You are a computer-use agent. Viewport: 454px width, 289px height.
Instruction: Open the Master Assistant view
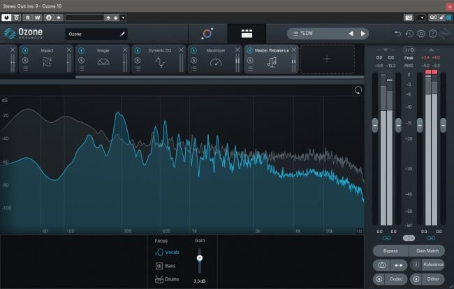pyautogui.click(x=207, y=34)
